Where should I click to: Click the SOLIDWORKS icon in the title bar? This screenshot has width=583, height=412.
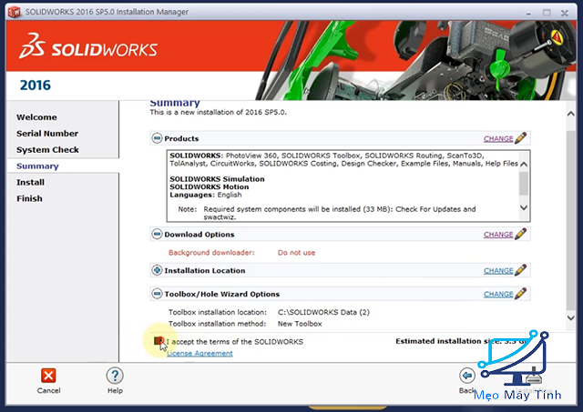point(15,12)
